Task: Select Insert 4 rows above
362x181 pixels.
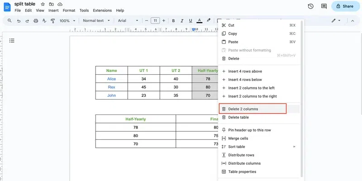Action: [259, 71]
